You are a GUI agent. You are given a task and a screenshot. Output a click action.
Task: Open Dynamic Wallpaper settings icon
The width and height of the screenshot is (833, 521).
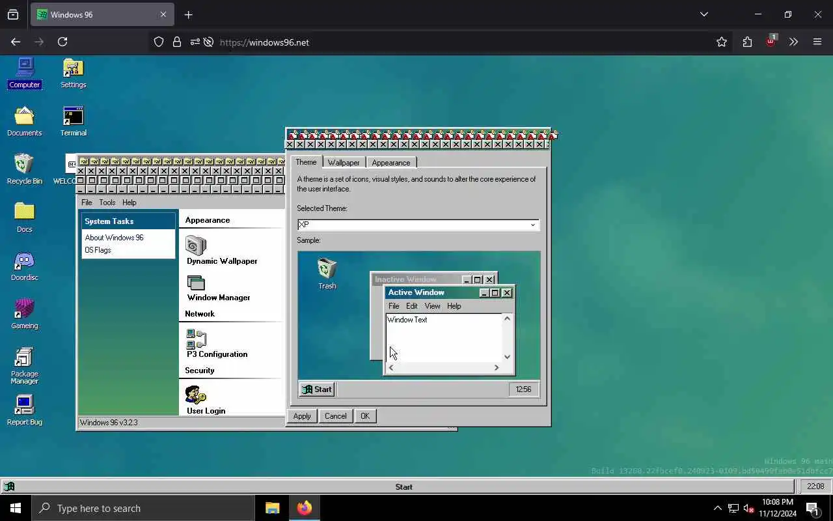(196, 246)
